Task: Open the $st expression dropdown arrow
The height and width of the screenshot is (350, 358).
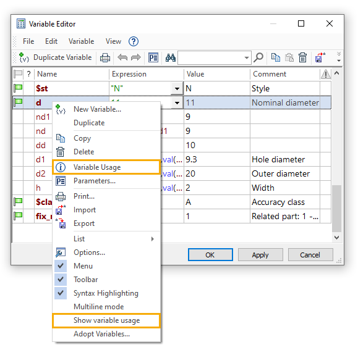Action: [177, 88]
